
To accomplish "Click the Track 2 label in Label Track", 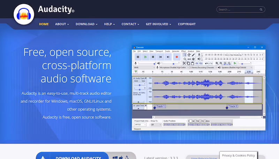I will [x=233, y=106].
